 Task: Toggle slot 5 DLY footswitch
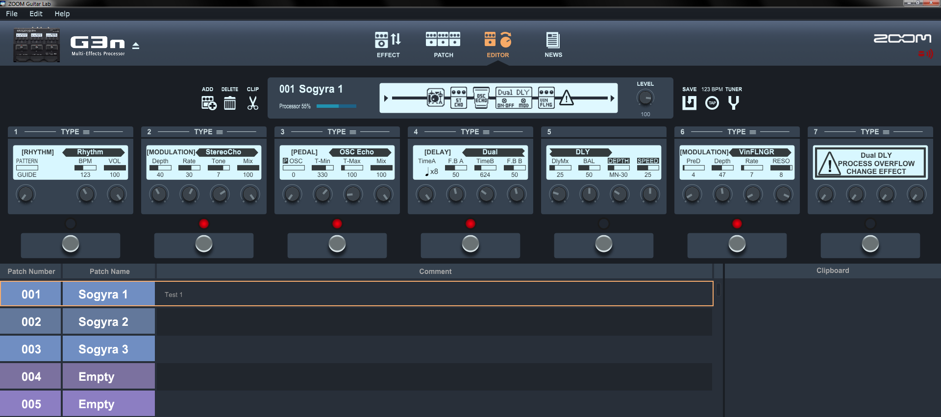(604, 244)
